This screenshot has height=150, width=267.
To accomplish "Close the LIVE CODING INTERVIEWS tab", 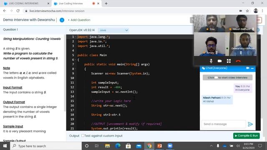I will [48, 3].
